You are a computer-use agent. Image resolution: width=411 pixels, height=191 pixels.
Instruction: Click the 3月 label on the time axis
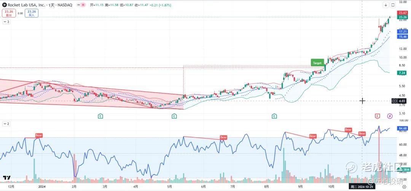pyautogui.click(x=105, y=187)
